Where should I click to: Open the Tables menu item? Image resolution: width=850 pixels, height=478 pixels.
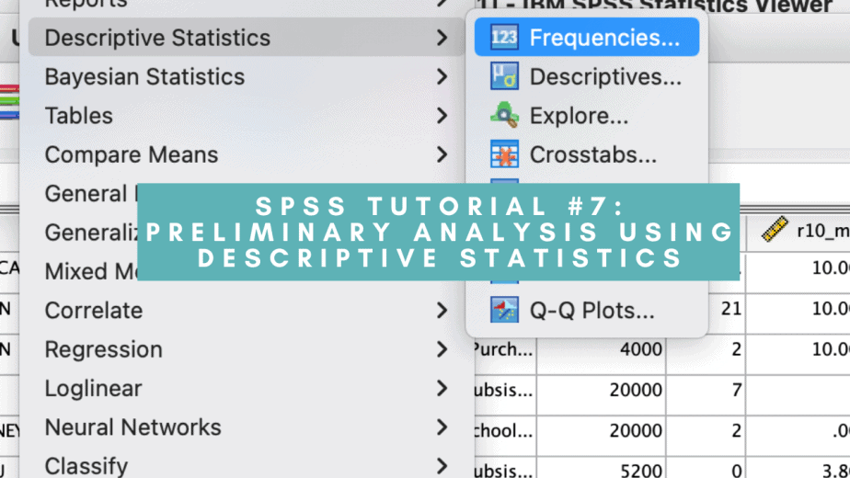tap(247, 116)
